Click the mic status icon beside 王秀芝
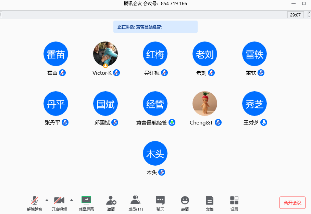This screenshot has height=214, width=311. 264,122
